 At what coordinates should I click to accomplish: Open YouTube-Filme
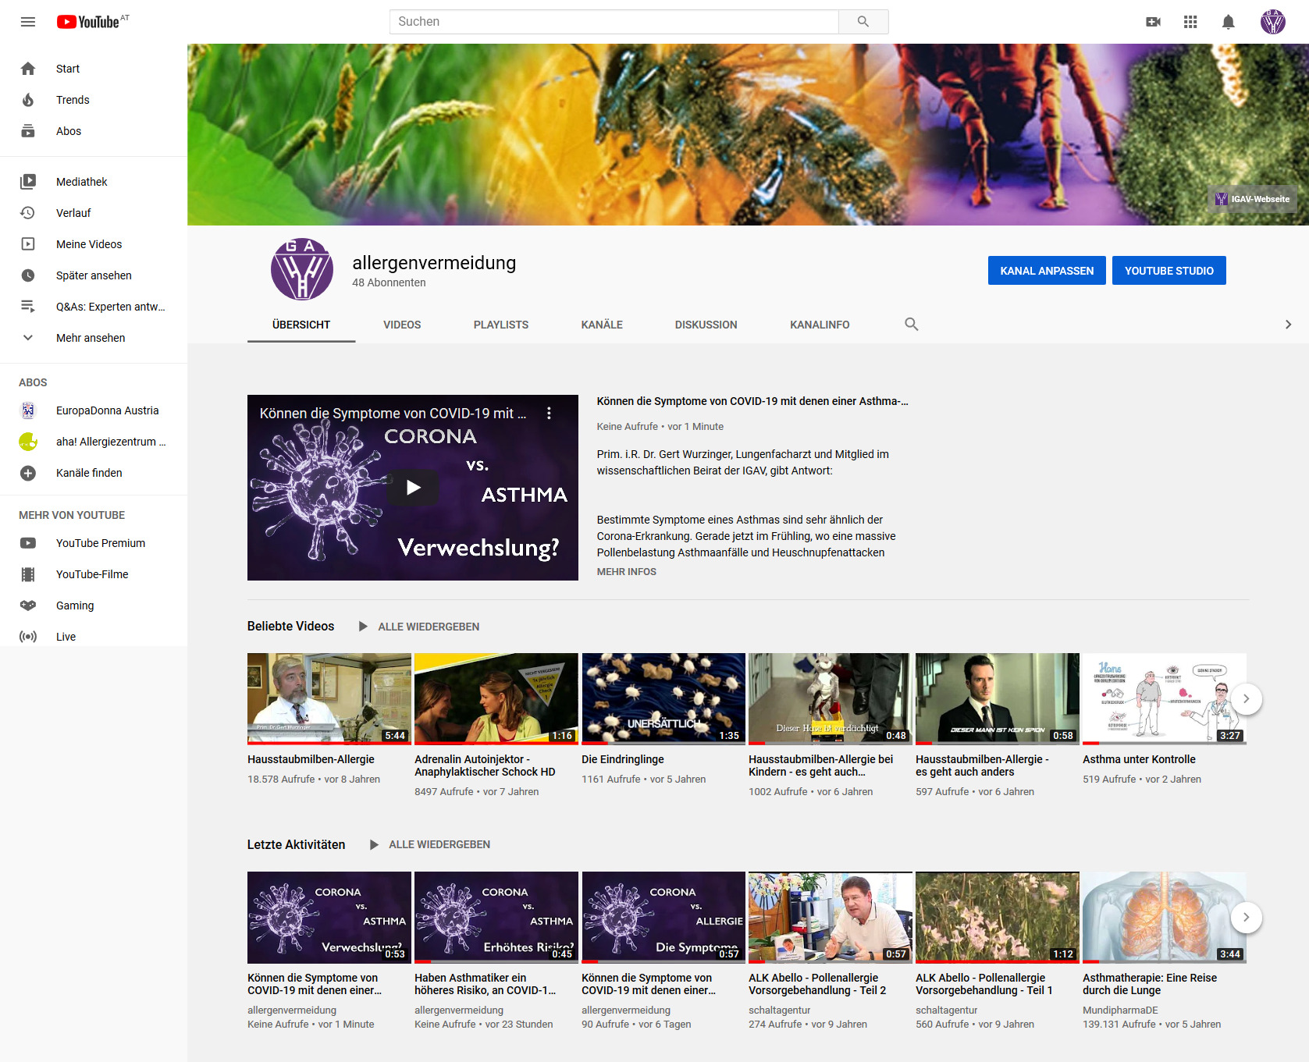pos(94,574)
